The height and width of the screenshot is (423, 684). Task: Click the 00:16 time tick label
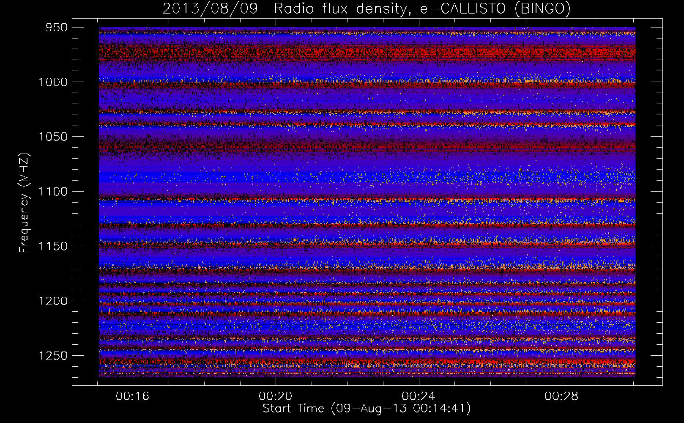(133, 396)
